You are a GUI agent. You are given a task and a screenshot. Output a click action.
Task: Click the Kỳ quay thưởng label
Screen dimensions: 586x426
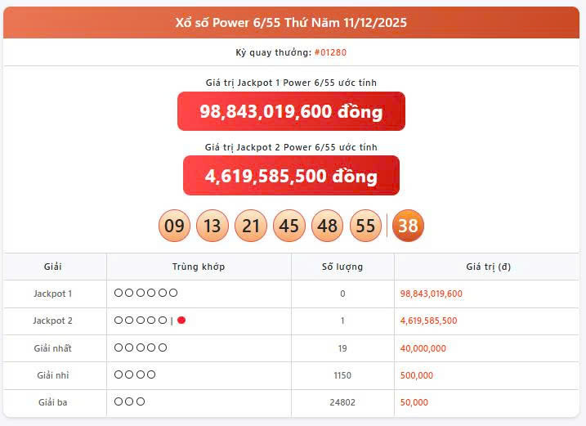[273, 52]
